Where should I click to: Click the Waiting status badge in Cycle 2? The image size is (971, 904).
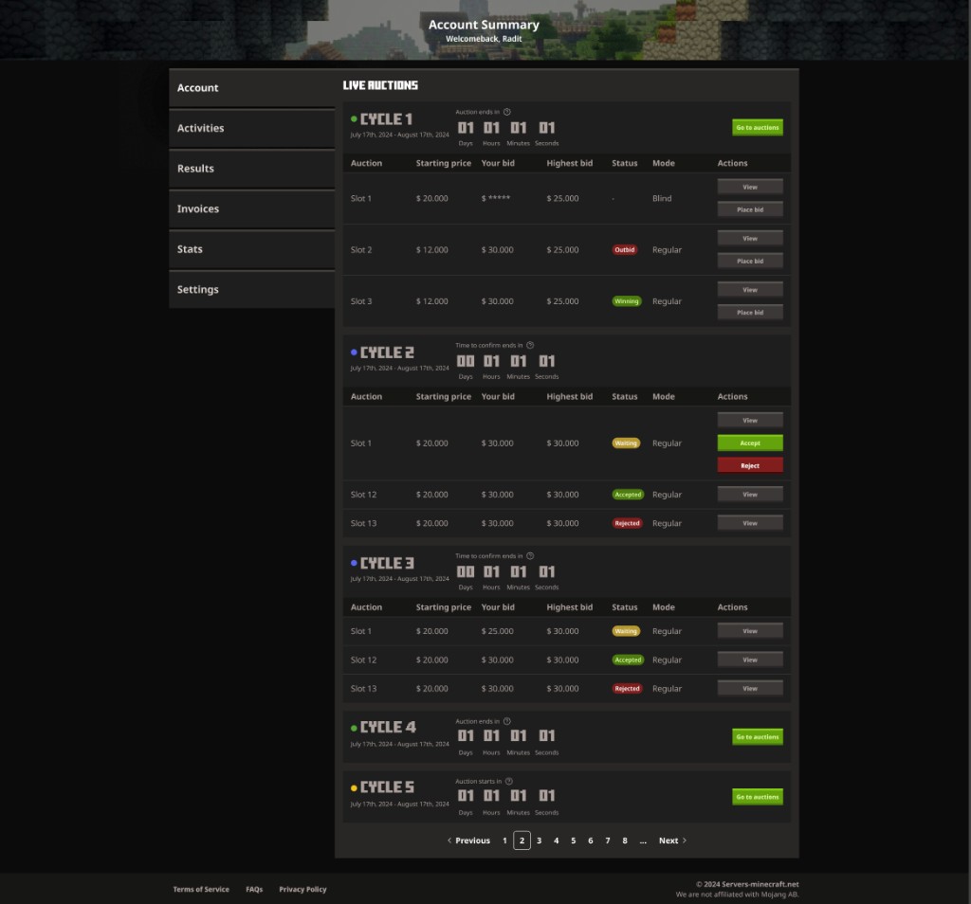[x=626, y=443]
